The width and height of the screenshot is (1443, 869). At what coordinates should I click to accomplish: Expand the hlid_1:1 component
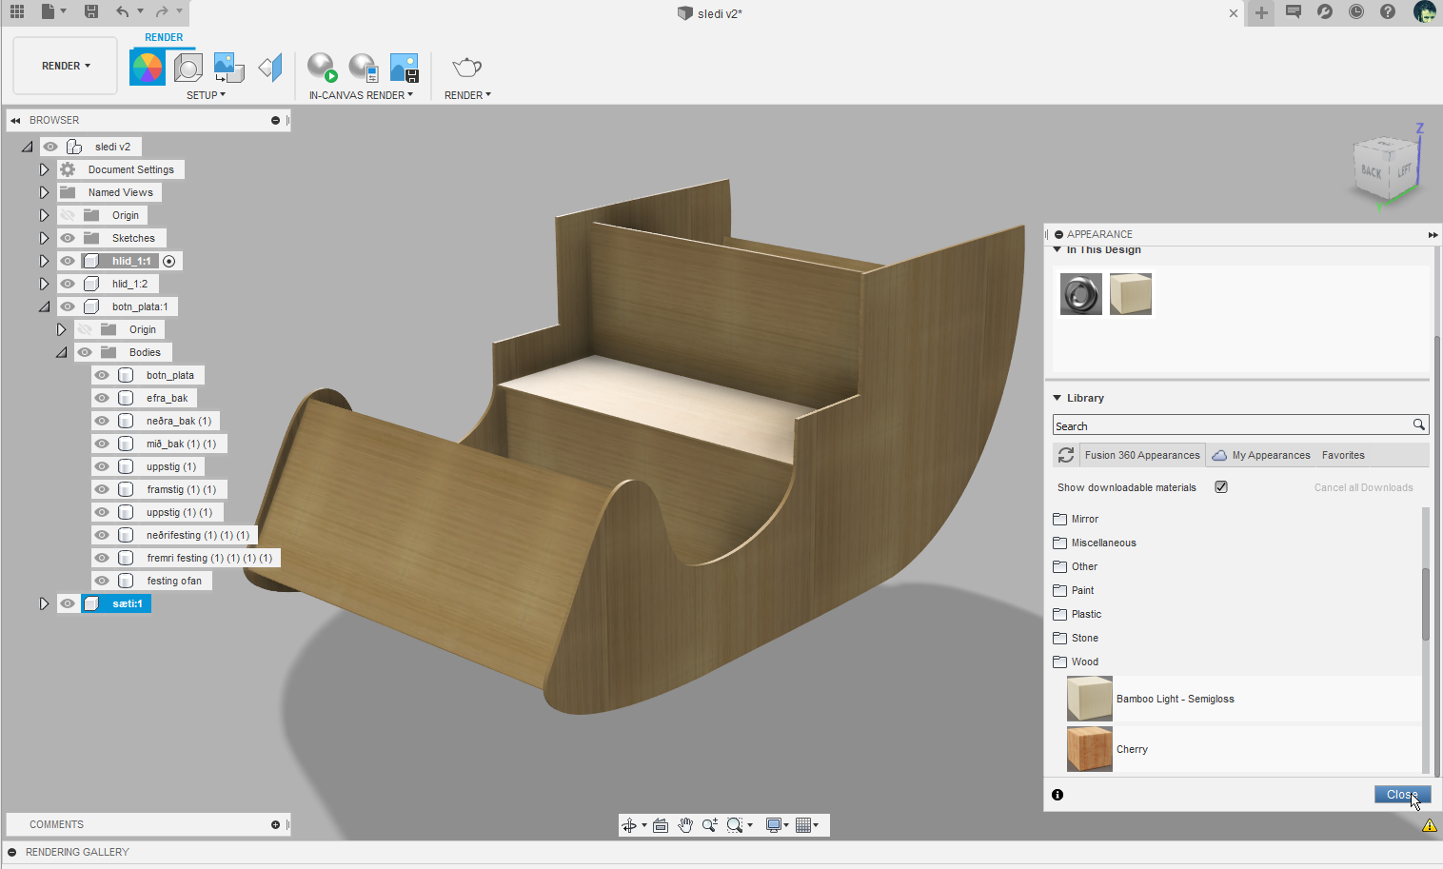click(x=44, y=261)
